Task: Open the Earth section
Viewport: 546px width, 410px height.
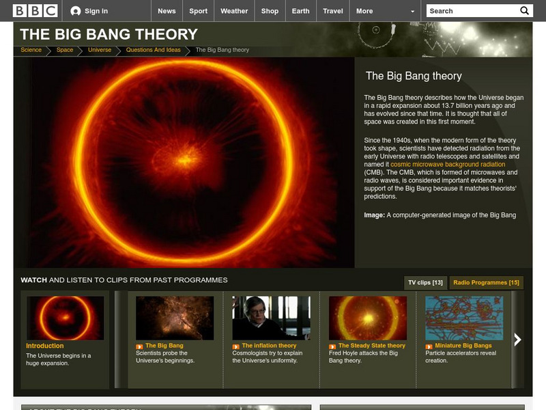Action: coord(300,11)
